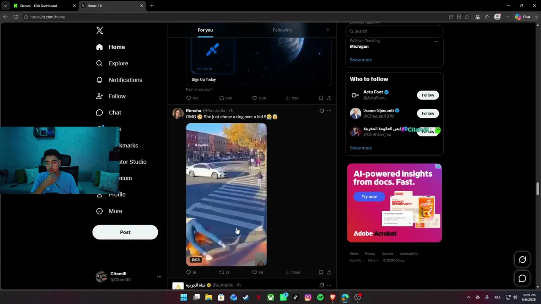Open Explore in the sidebar

(x=112, y=63)
